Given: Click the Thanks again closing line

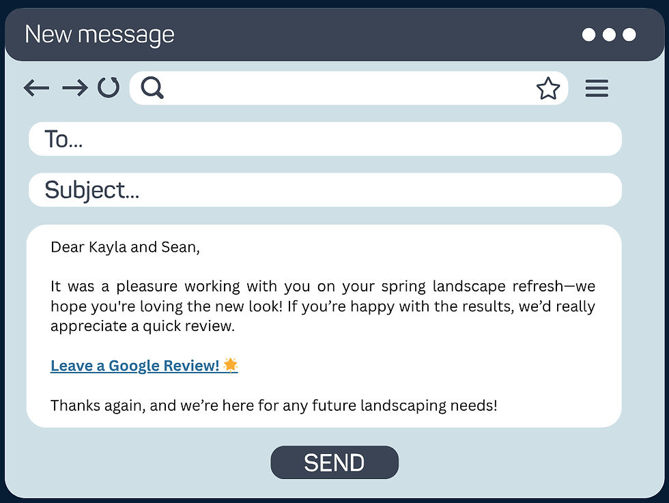Looking at the screenshot, I should [274, 405].
